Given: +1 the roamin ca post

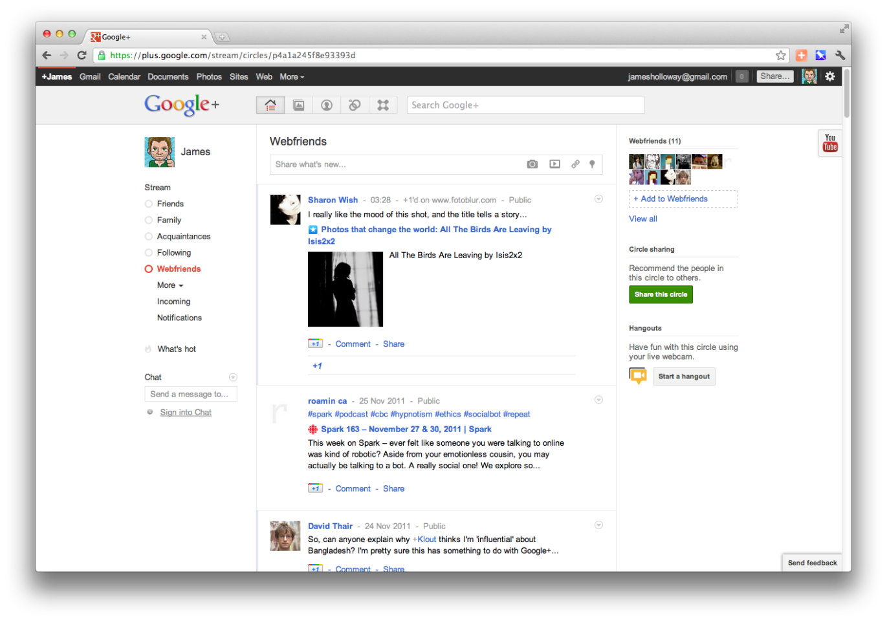Looking at the screenshot, I should pyautogui.click(x=315, y=488).
